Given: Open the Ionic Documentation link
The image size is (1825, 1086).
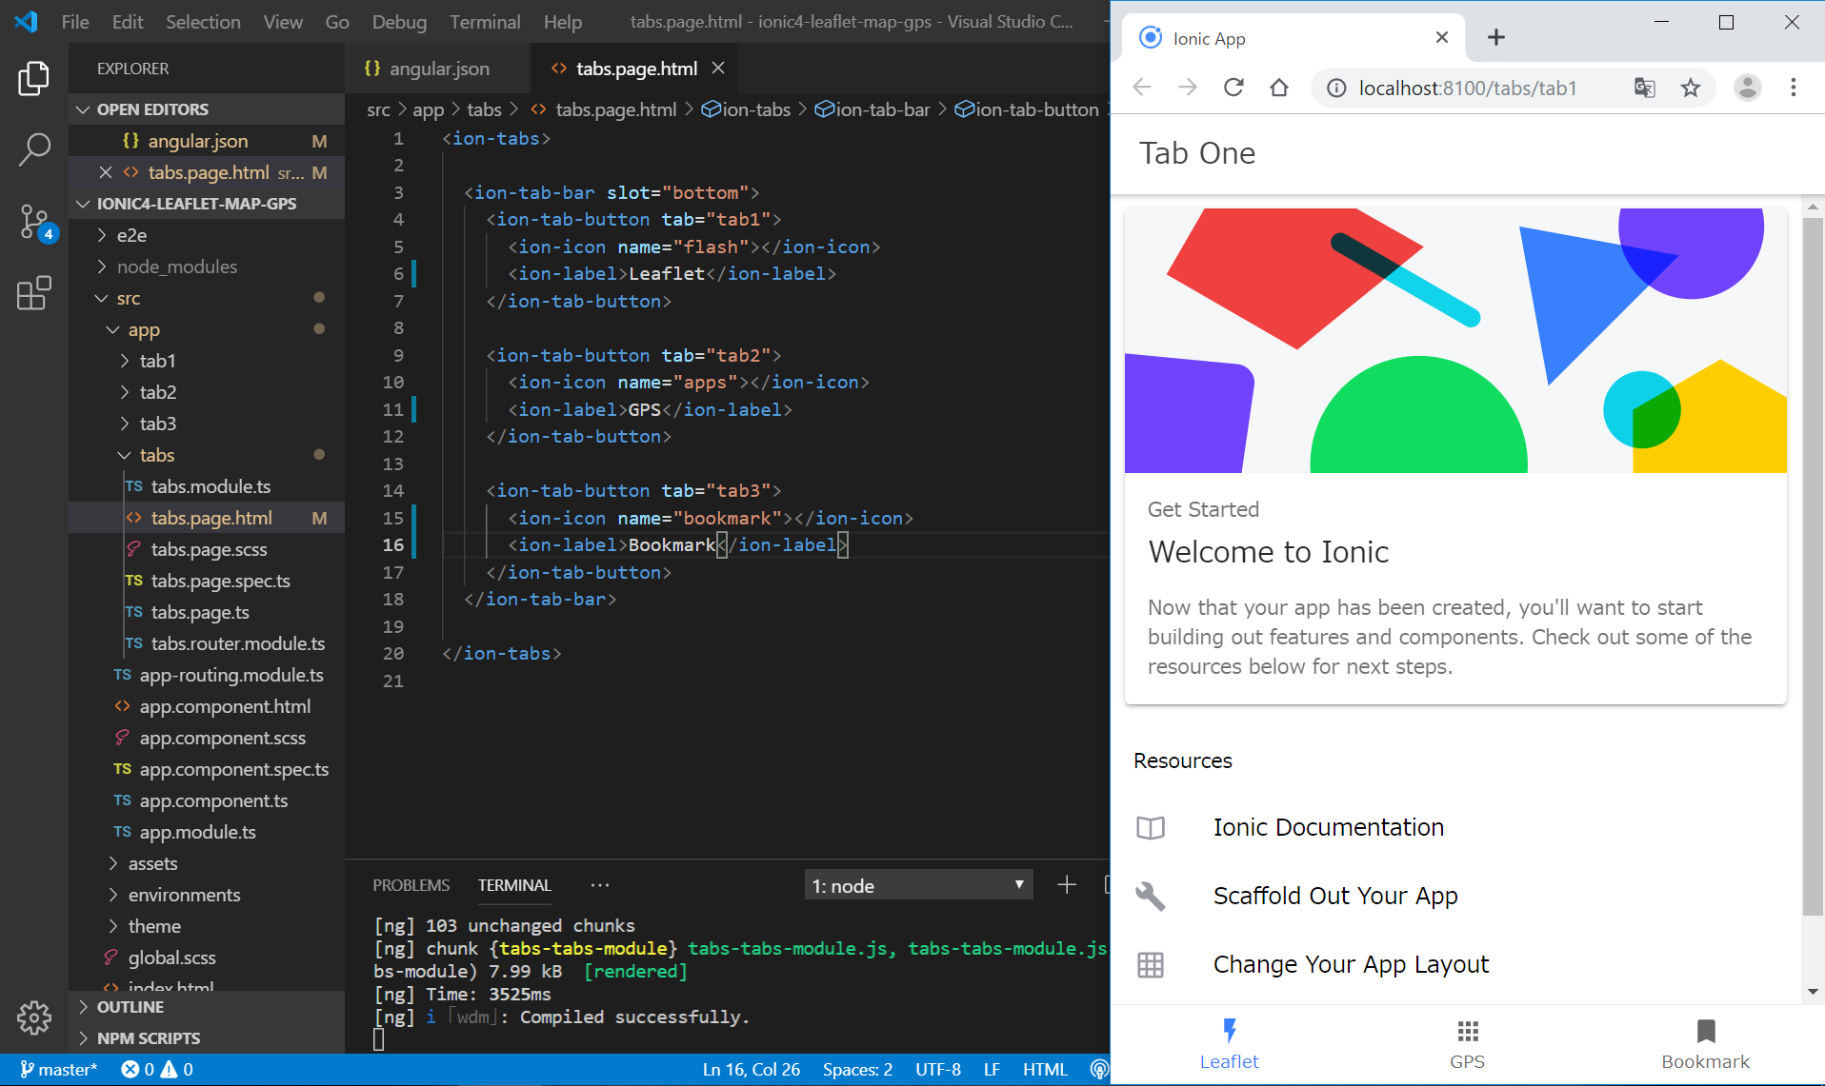Looking at the screenshot, I should [x=1328, y=827].
